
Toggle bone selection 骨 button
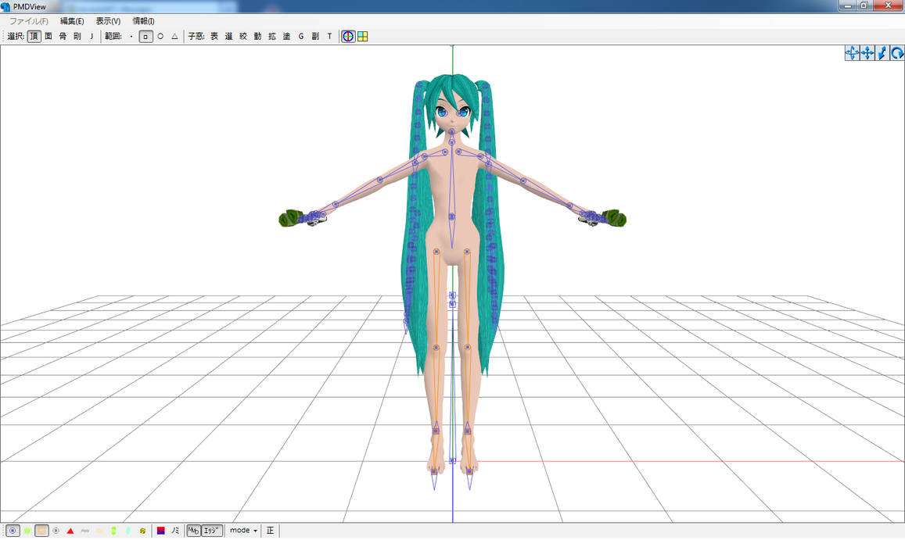(x=63, y=37)
